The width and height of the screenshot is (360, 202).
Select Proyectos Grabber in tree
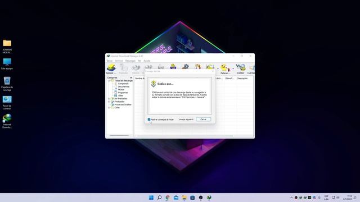tap(123, 105)
